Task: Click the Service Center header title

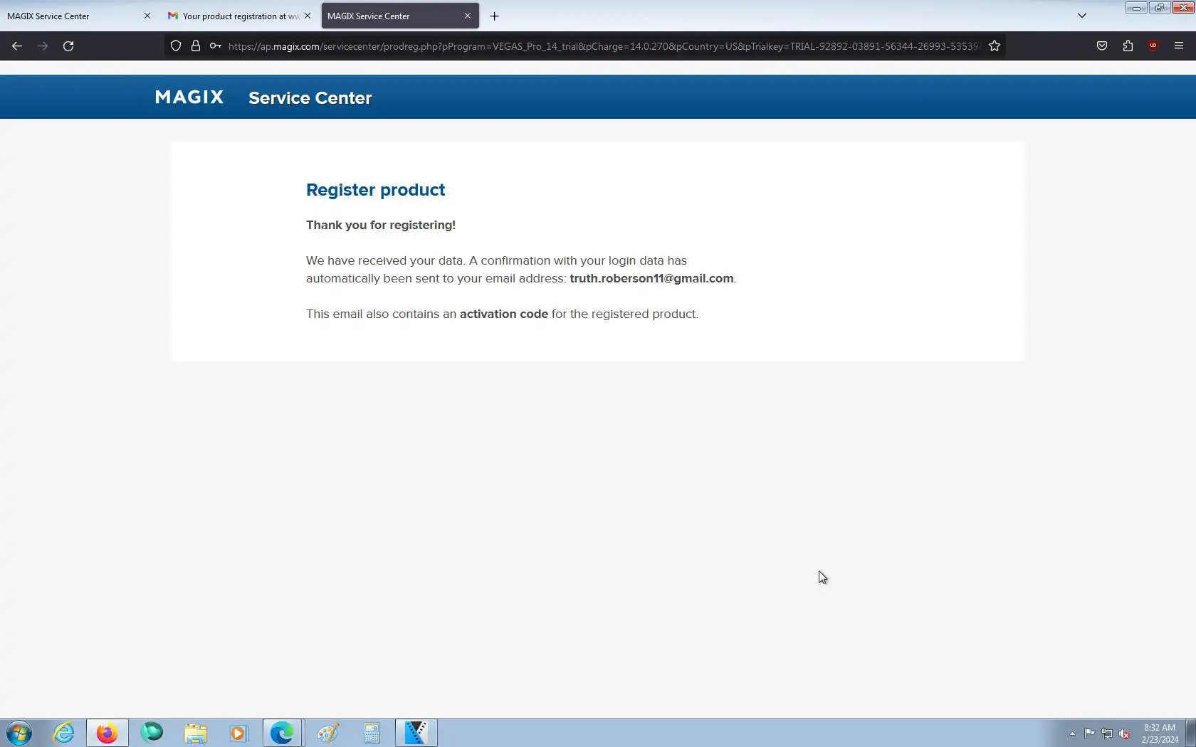Action: 310,98
